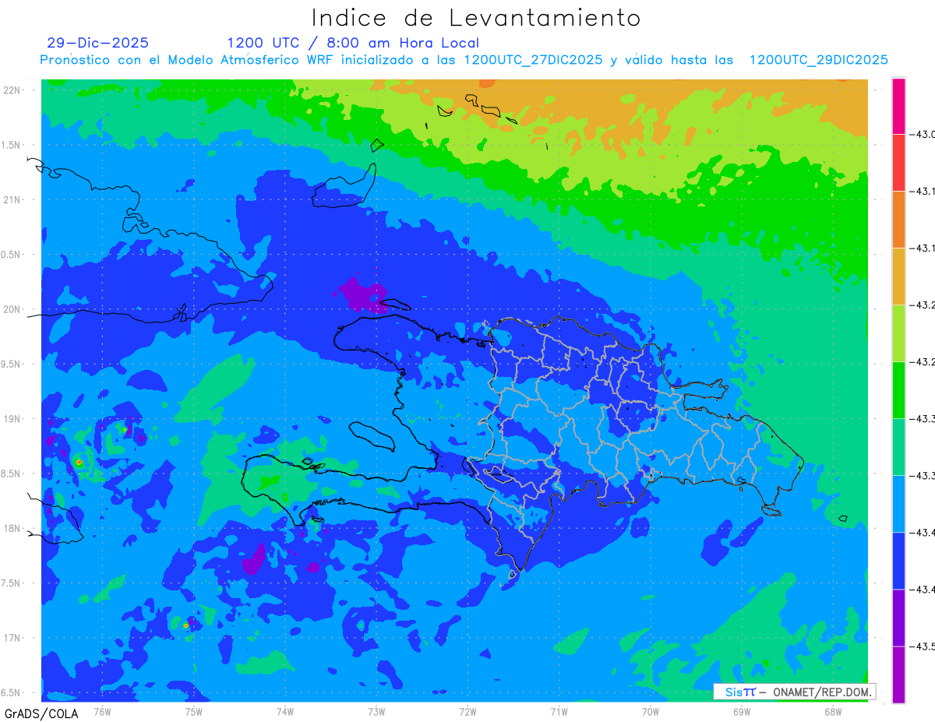Select the '74W' longitude label

[x=284, y=712]
